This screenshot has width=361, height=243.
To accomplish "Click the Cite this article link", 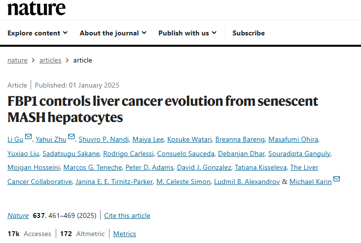I will click(x=127, y=215).
